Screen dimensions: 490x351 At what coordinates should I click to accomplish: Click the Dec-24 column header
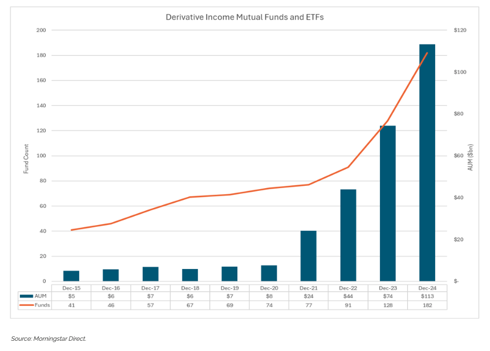[x=427, y=288]
